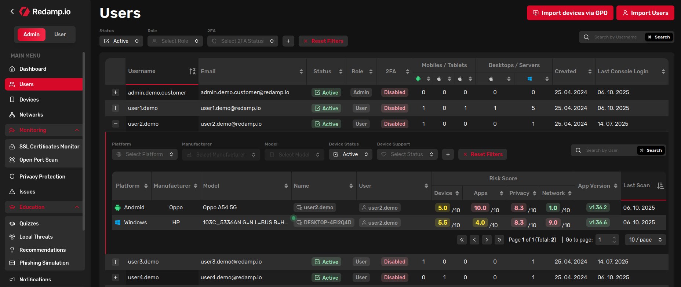
Task: Click the Android column icon under Mobiles / Tablets
Action: click(418, 79)
